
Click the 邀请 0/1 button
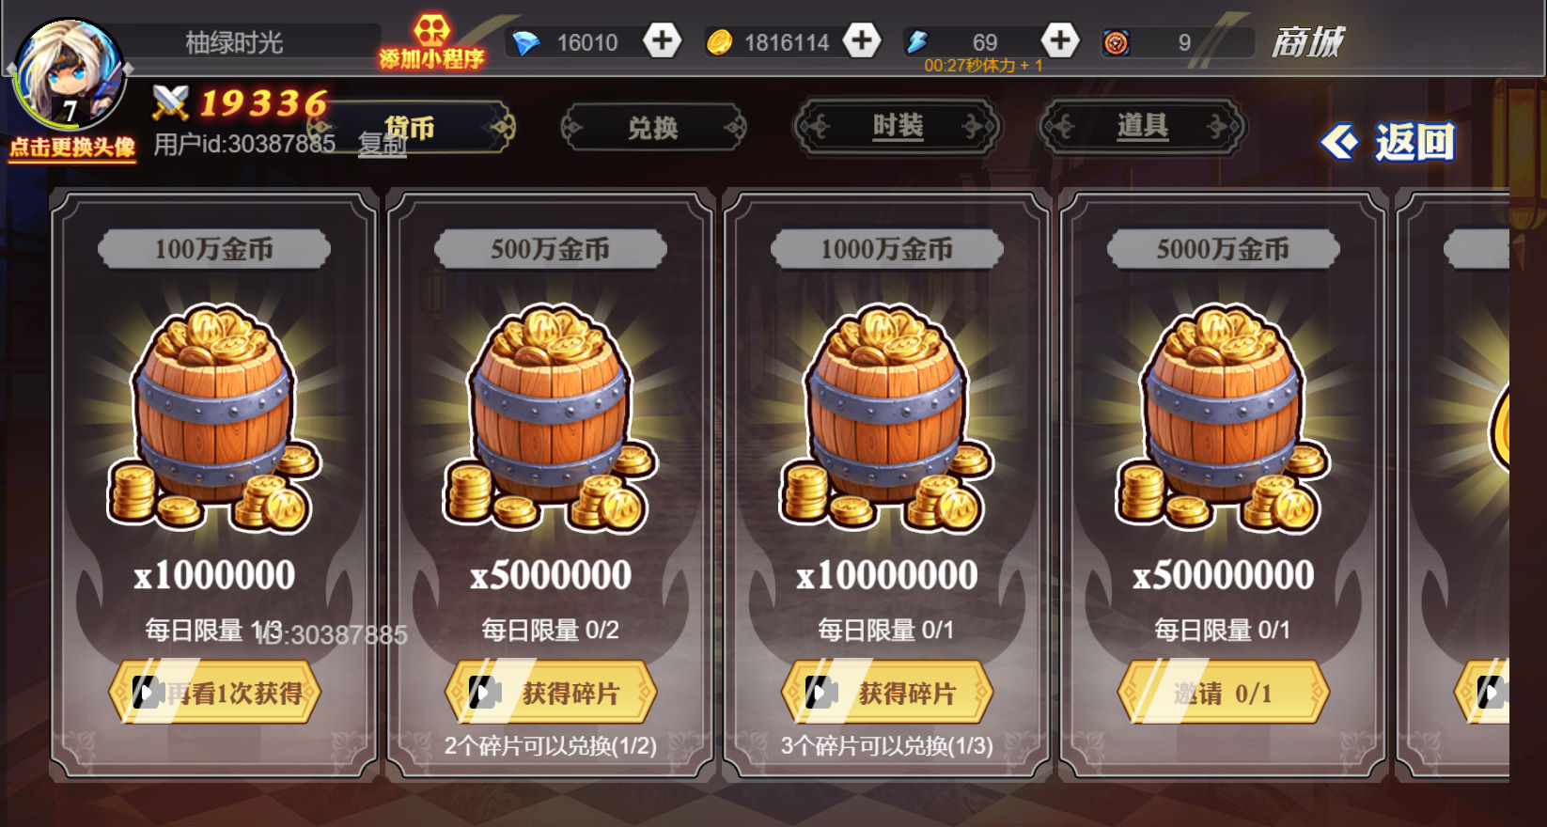point(1223,693)
